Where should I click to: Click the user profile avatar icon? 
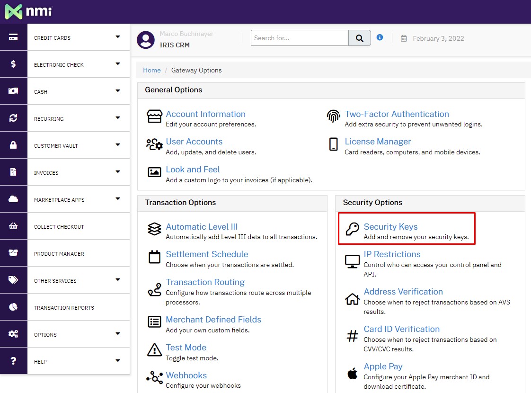(146, 40)
